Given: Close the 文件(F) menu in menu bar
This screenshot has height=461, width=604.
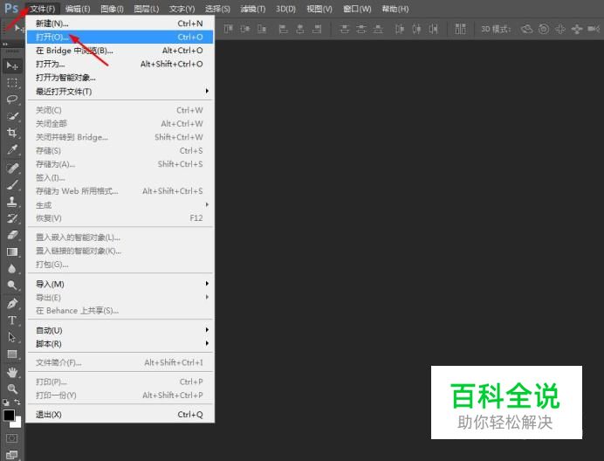Looking at the screenshot, I should (43, 9).
